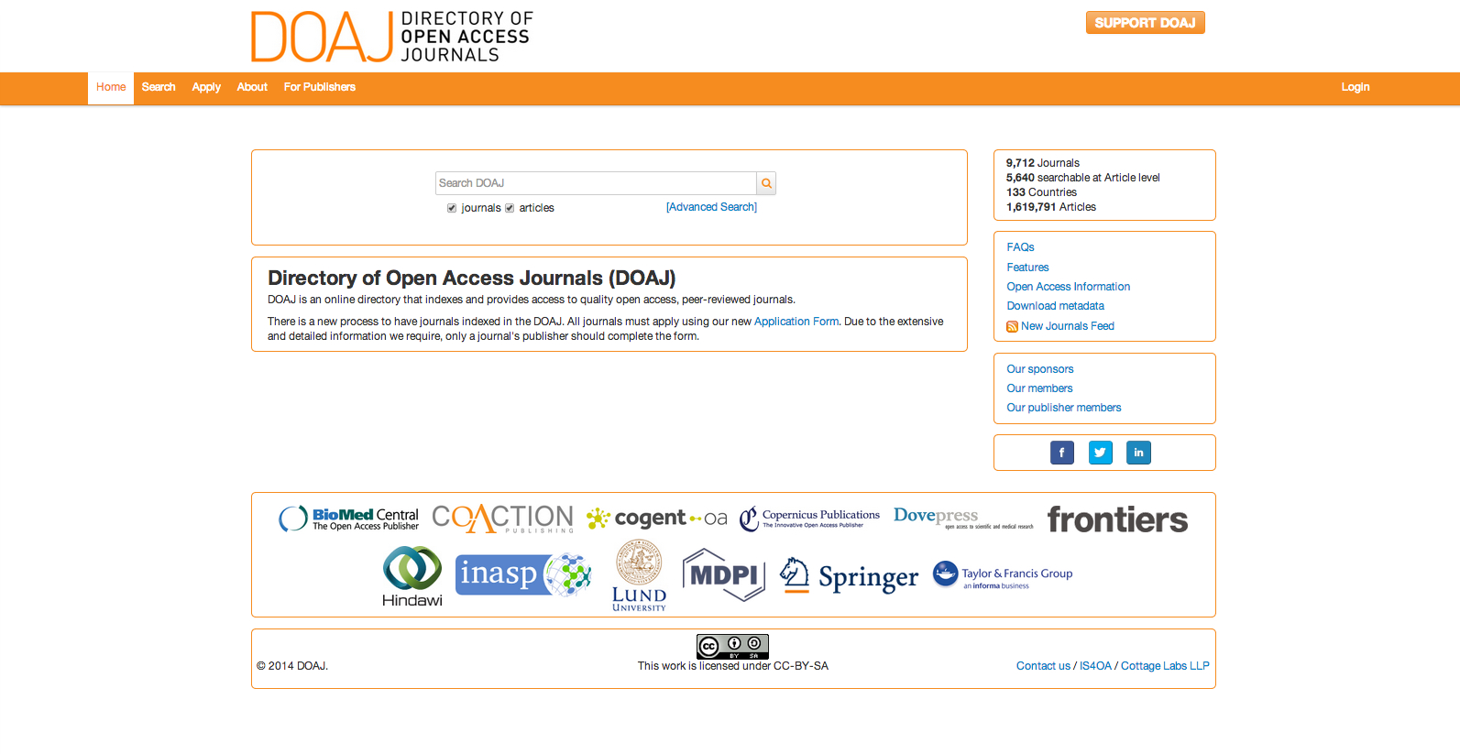
Task: Open the Advanced Search link
Action: coord(711,207)
